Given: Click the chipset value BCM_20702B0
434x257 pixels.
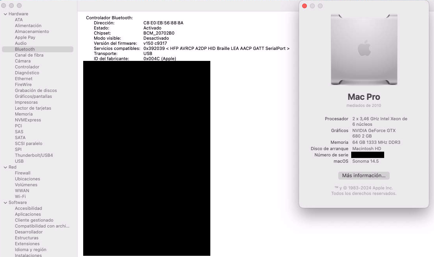Looking at the screenshot, I should coord(159,33).
